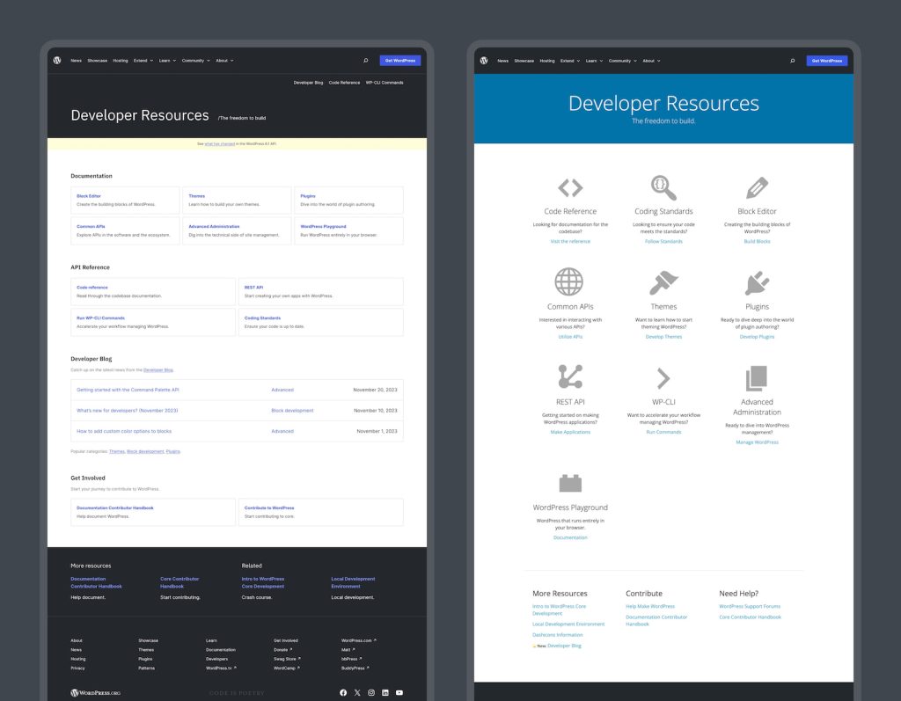Click the Code Reference angle-brackets icon
Screen dimensions: 901x701
570,187
